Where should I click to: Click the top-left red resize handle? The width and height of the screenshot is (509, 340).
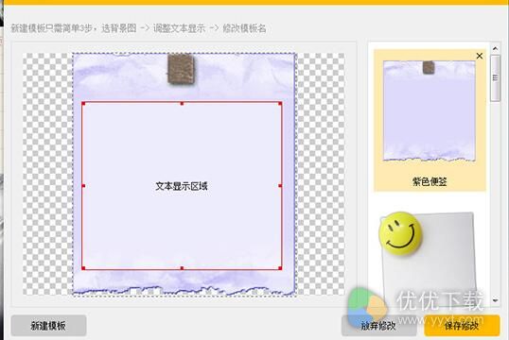83,104
